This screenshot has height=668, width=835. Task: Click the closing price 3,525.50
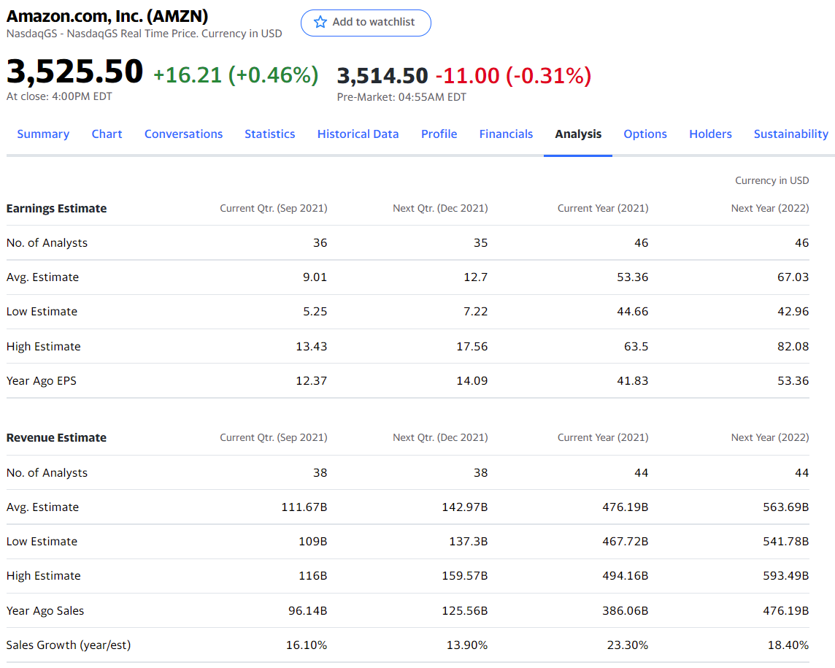(x=74, y=72)
